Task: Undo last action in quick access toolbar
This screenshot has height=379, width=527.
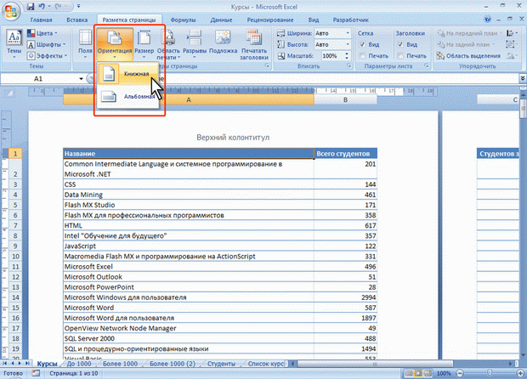Action: (42, 7)
